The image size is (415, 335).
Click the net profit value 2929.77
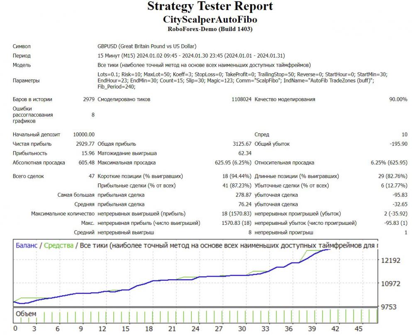coord(85,144)
